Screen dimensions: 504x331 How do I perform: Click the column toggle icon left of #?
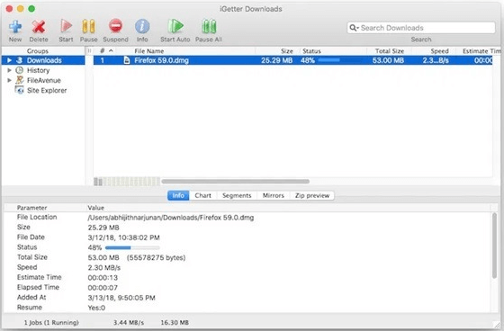pos(89,50)
